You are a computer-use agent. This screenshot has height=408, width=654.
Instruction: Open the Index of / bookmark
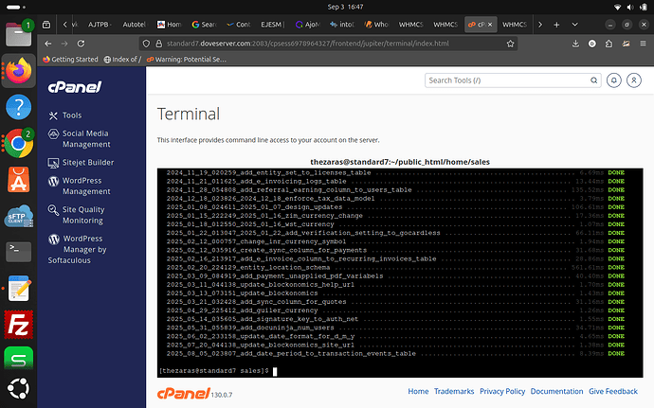tap(122, 60)
